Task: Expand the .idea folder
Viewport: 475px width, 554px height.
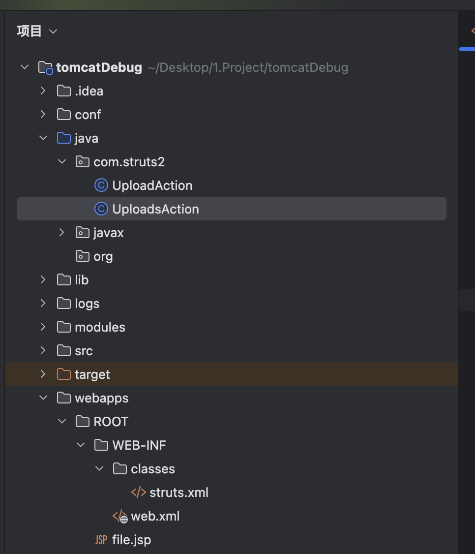Action: tap(43, 91)
